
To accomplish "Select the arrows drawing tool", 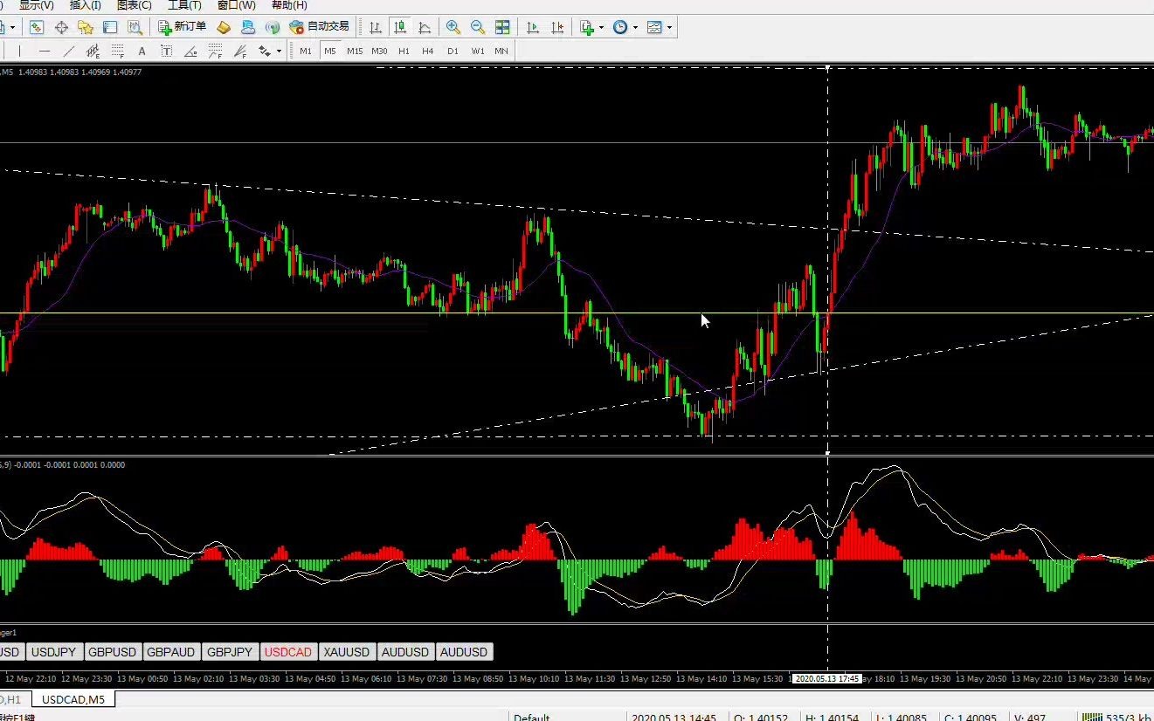I will (264, 51).
